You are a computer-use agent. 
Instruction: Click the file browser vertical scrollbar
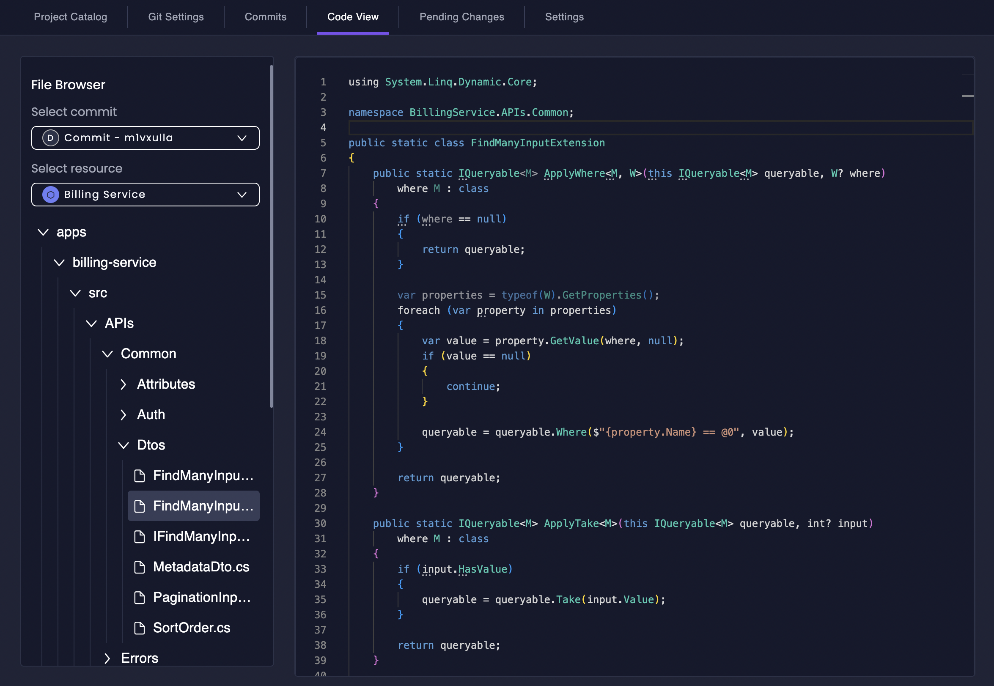pos(271,236)
